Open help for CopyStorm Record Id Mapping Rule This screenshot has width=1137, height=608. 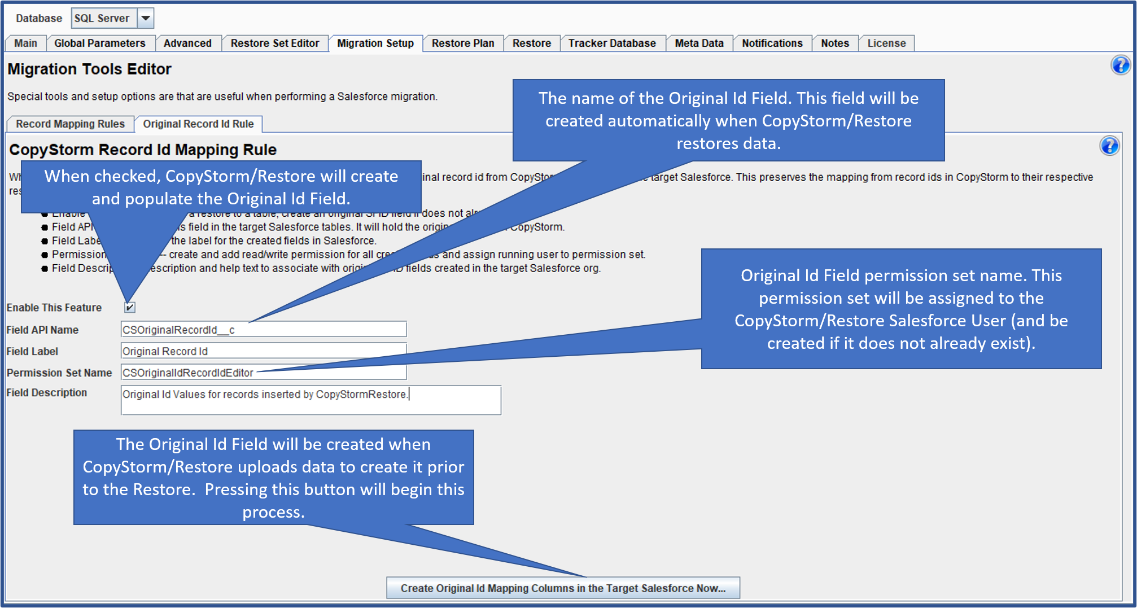coord(1109,146)
